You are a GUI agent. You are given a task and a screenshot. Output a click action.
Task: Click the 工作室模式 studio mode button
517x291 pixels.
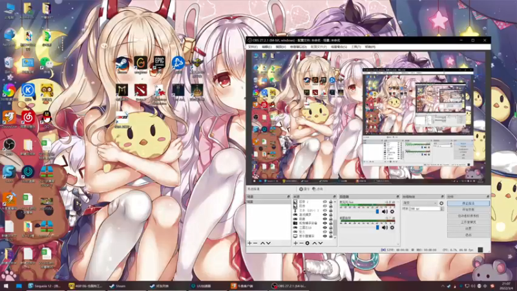tap(469, 222)
